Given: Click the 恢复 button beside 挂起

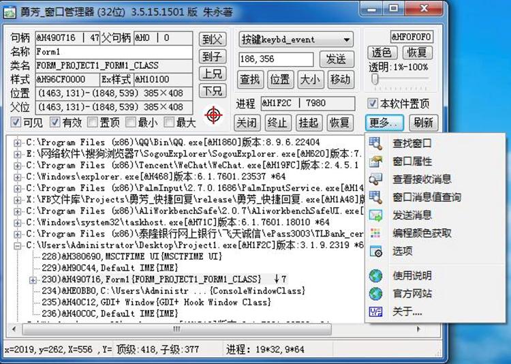Looking at the screenshot, I should (340, 123).
